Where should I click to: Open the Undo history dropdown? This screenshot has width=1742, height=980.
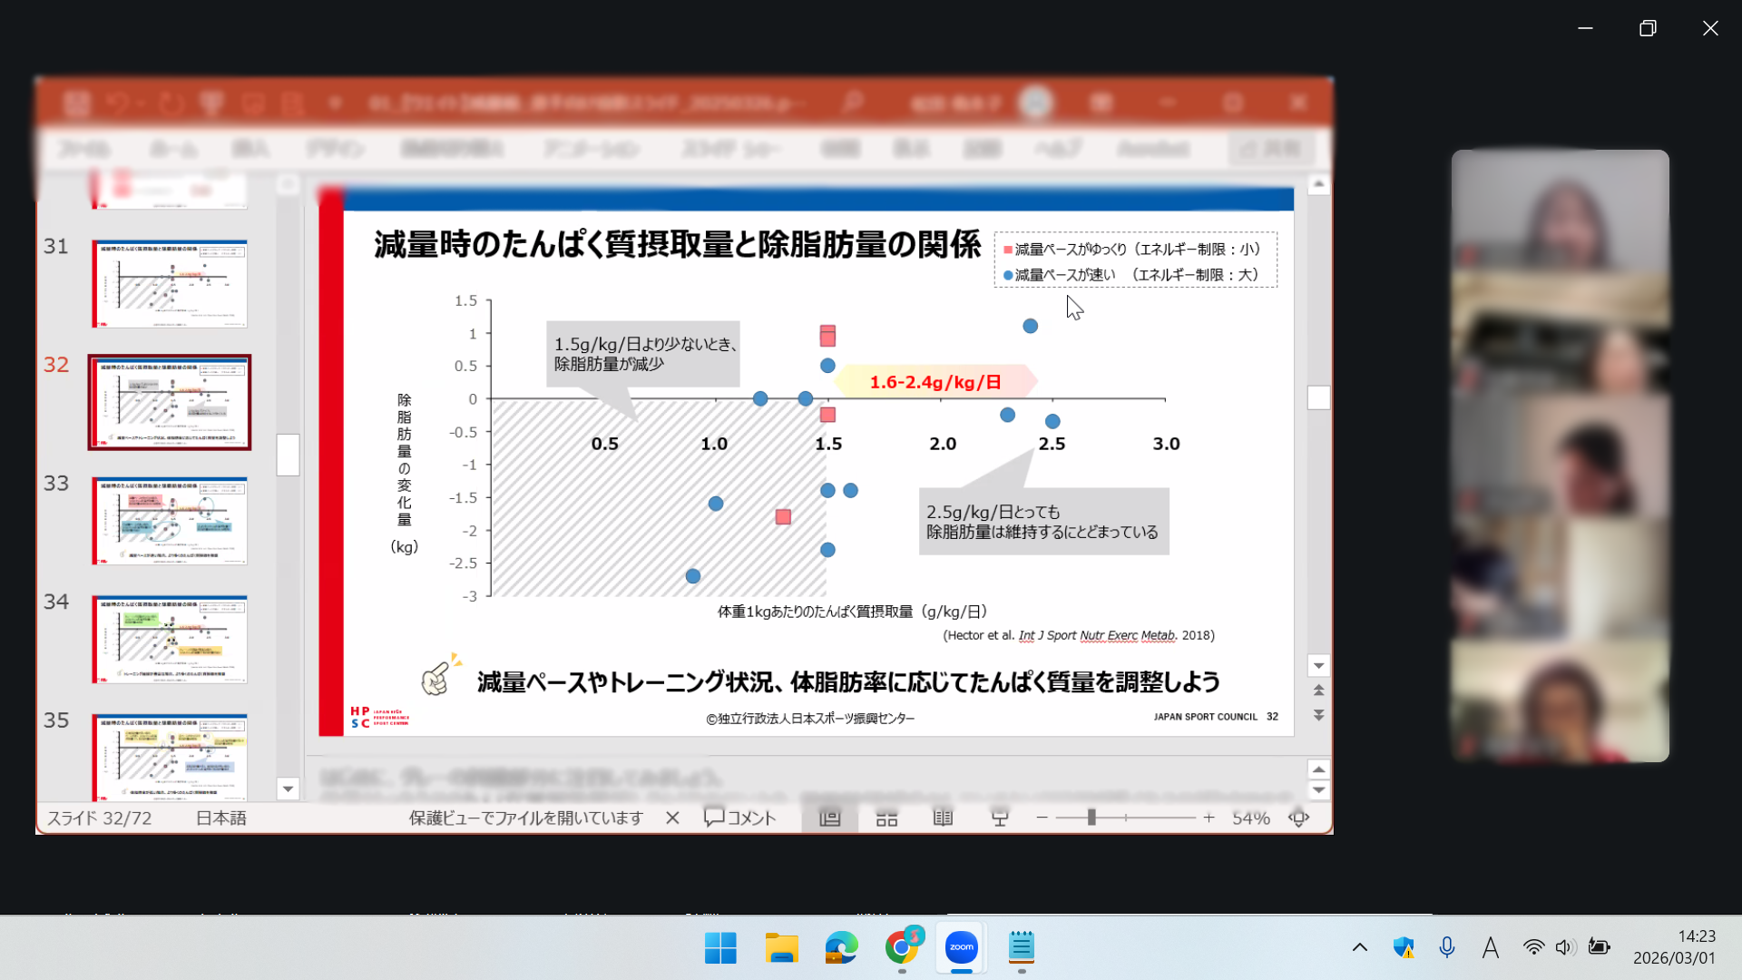point(141,103)
